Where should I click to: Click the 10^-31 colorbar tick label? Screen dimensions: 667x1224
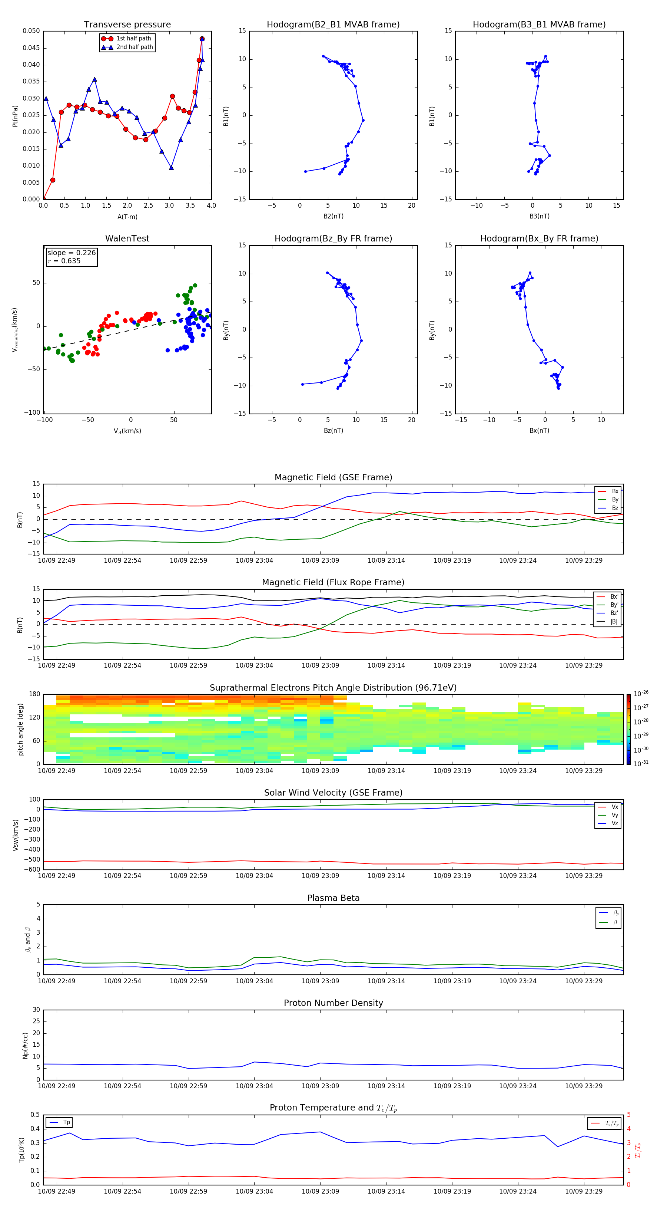[x=641, y=764]
